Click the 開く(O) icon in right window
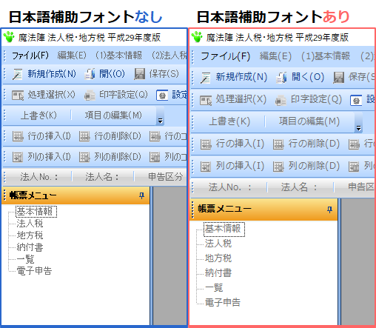Viewport: 376px width, 328px height. [281, 78]
